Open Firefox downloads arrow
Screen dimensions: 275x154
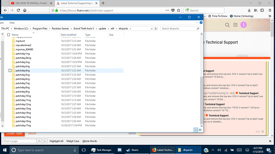(x=249, y=10)
